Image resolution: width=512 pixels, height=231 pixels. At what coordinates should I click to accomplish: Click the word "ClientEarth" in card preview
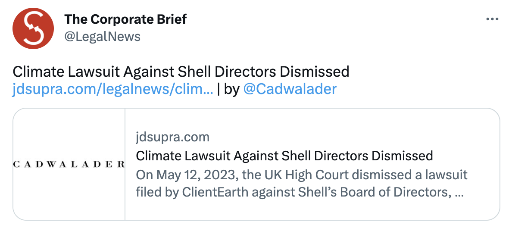click(x=205, y=192)
